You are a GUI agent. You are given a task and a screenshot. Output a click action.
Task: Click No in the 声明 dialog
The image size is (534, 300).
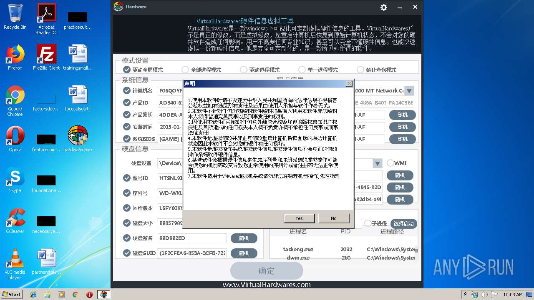334,218
